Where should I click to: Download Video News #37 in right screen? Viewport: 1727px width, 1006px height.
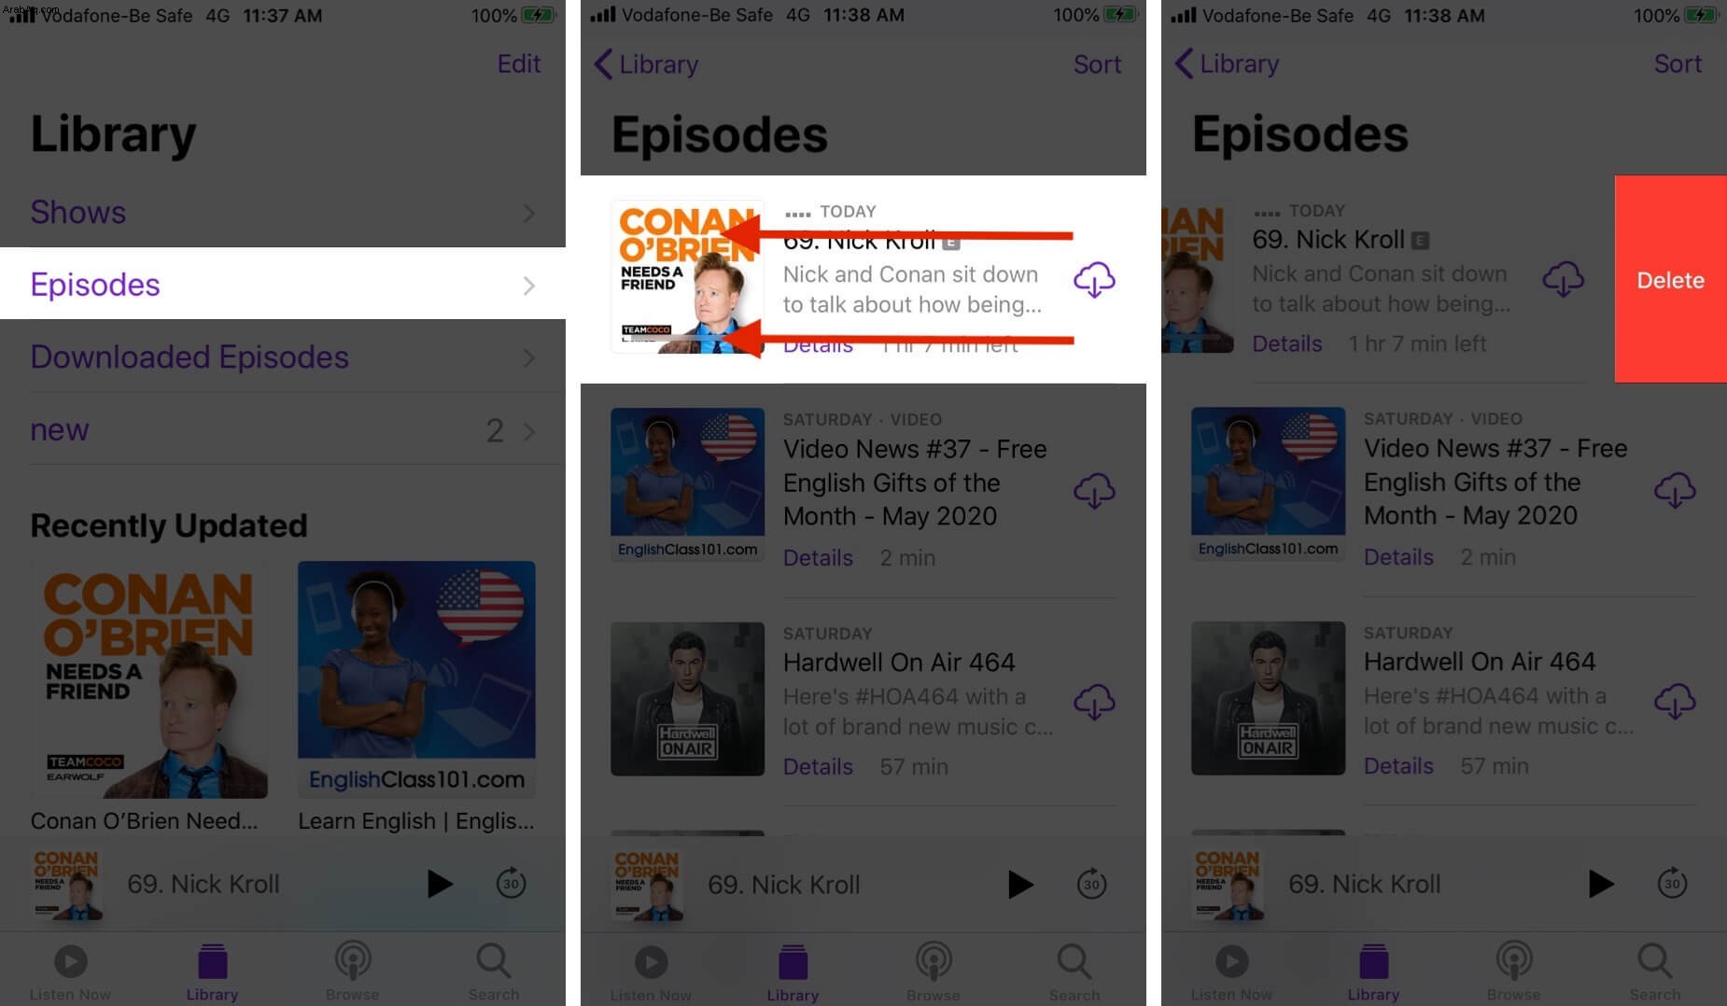[1675, 489]
